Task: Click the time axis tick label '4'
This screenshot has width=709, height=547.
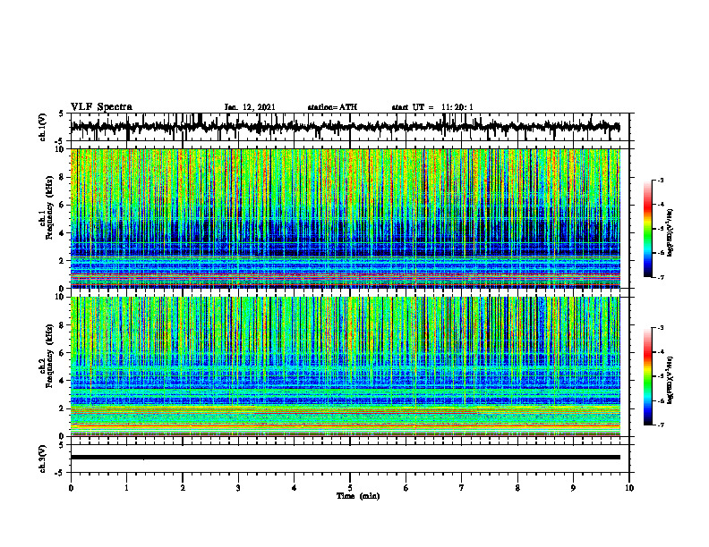Action: 295,488
